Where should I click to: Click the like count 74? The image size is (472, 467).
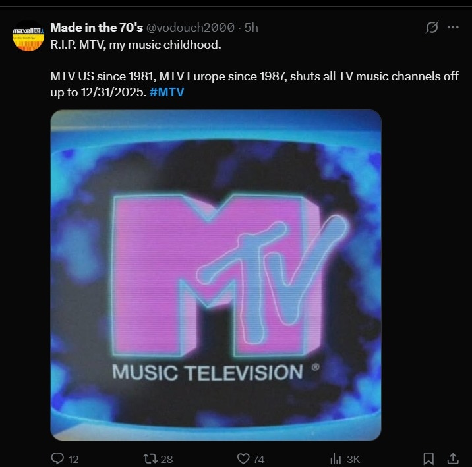click(x=258, y=459)
